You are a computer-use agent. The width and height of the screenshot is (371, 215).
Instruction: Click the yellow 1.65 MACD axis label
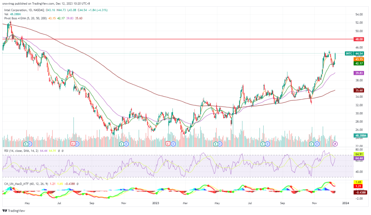tap(358, 182)
